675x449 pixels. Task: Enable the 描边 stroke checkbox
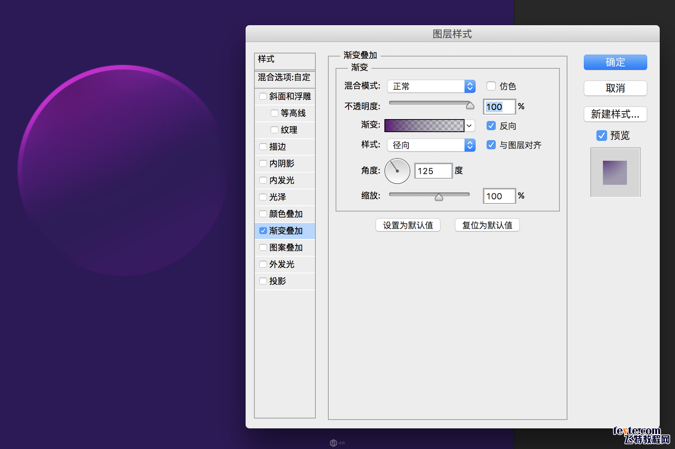pyautogui.click(x=263, y=147)
